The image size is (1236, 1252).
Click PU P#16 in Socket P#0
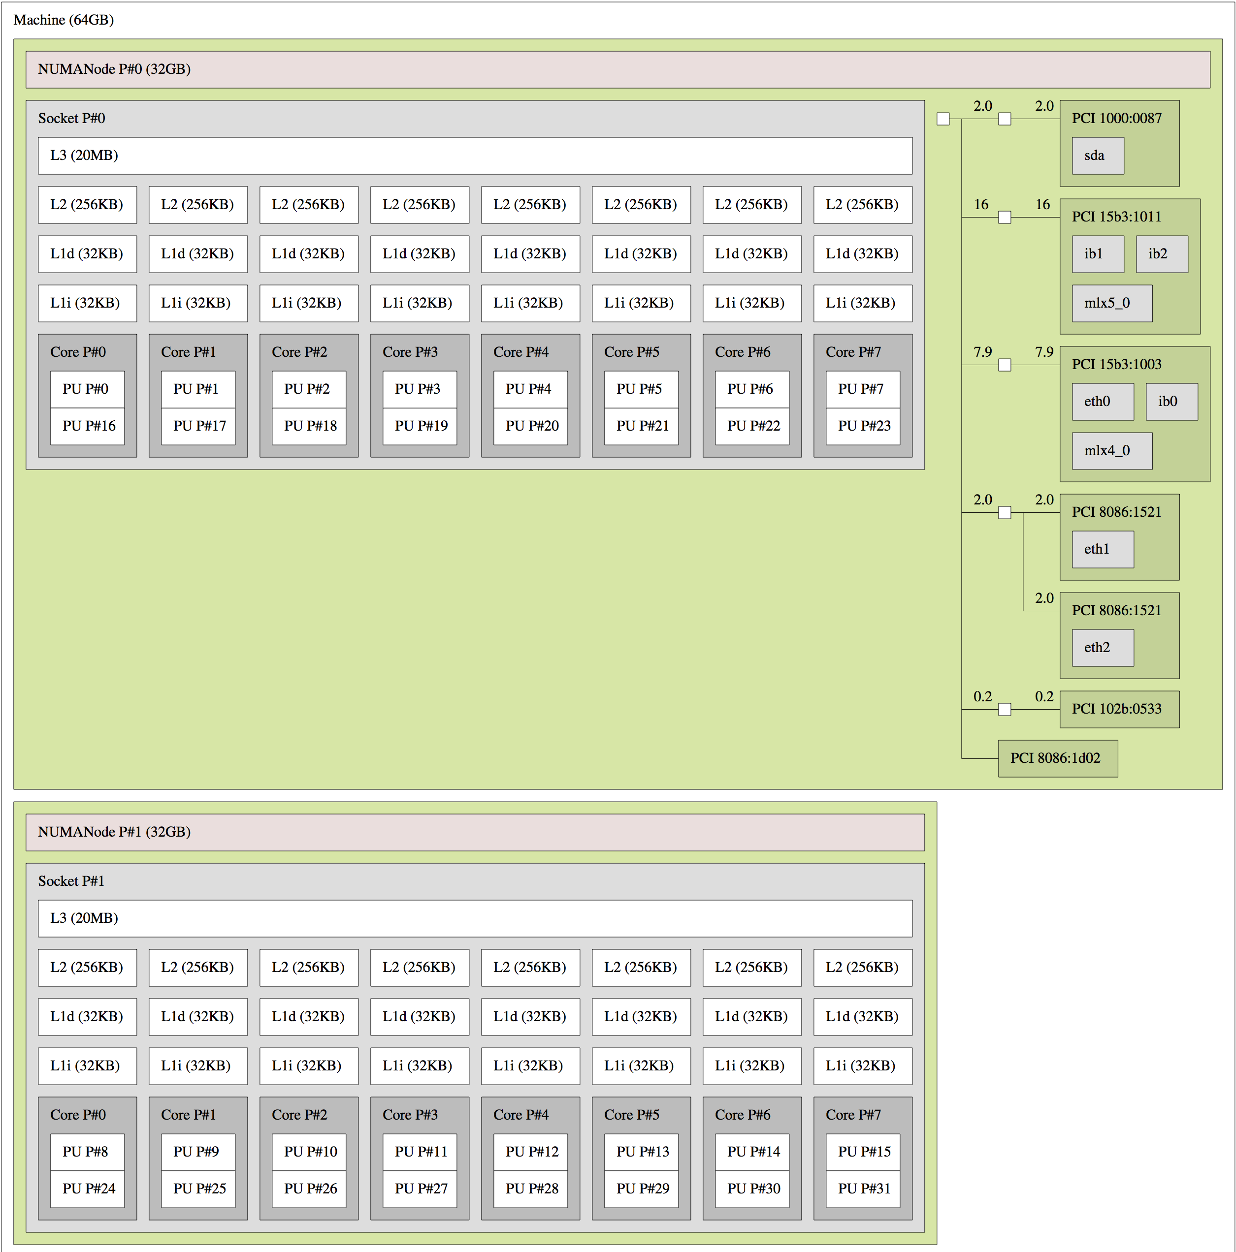coord(88,426)
